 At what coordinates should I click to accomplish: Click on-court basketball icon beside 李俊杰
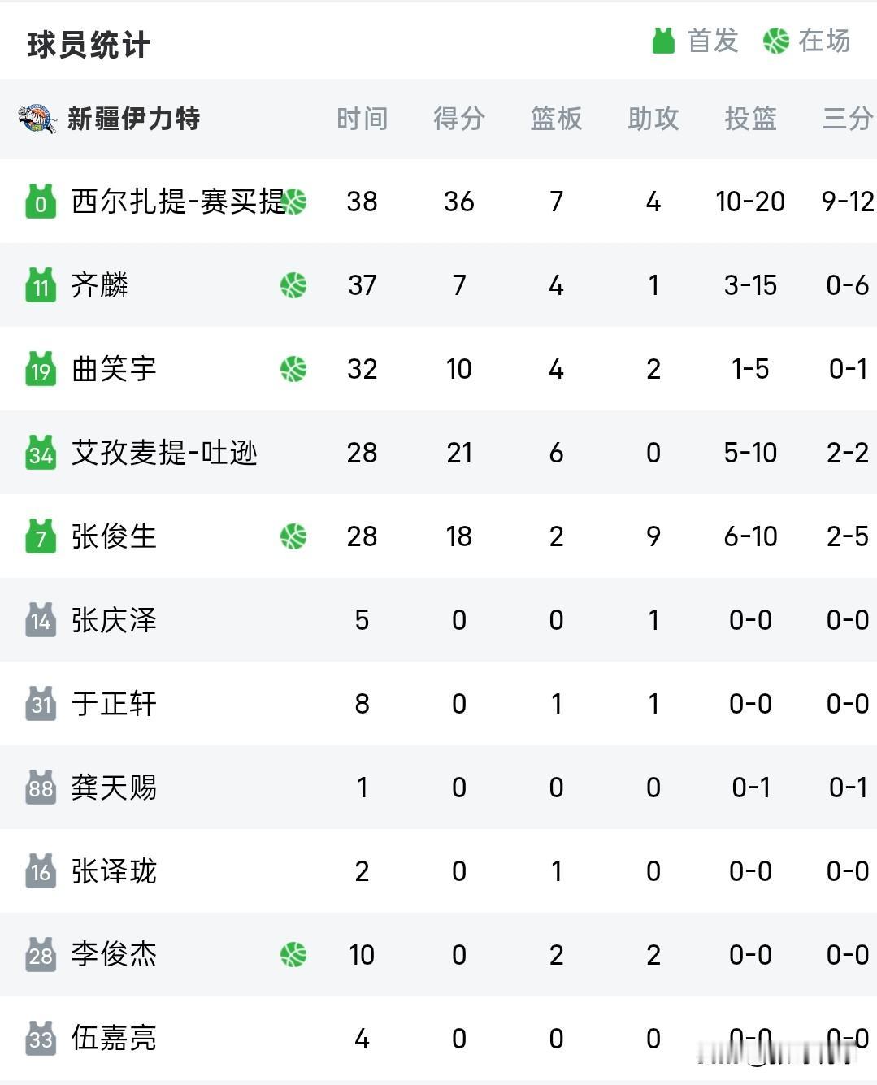pyautogui.click(x=293, y=955)
